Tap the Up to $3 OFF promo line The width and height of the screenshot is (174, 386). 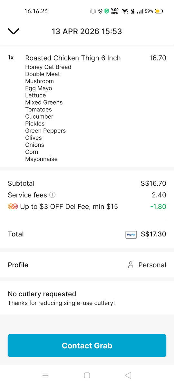pos(69,207)
